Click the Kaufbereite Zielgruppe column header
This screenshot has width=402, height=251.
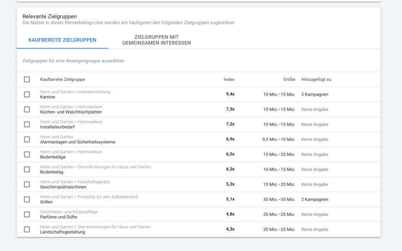[x=62, y=79]
